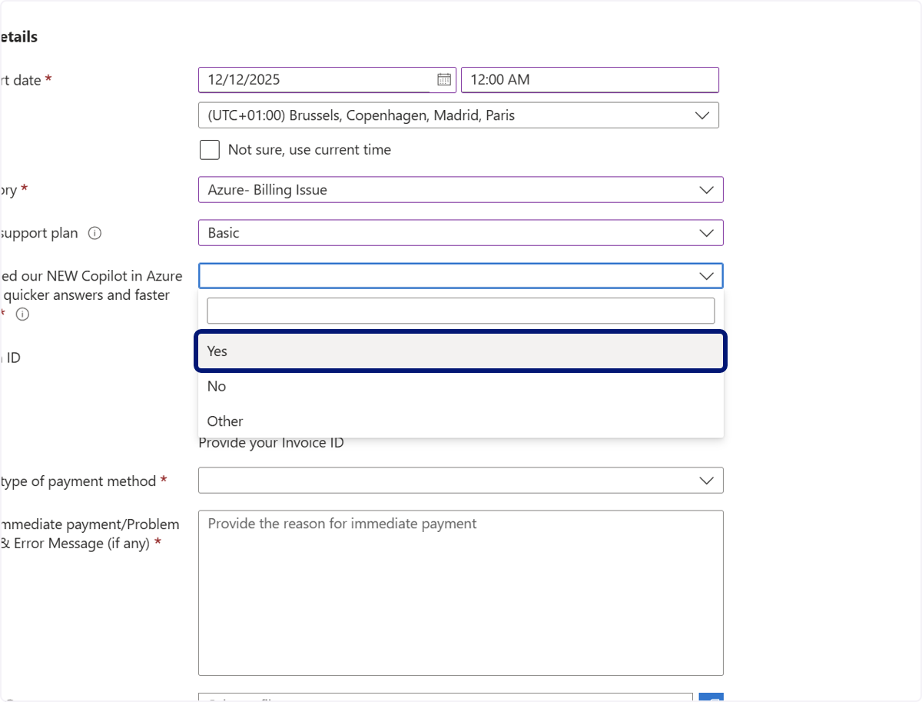Expand the time zone dropdown
Image resolution: width=922 pixels, height=702 pixels.
(x=459, y=115)
